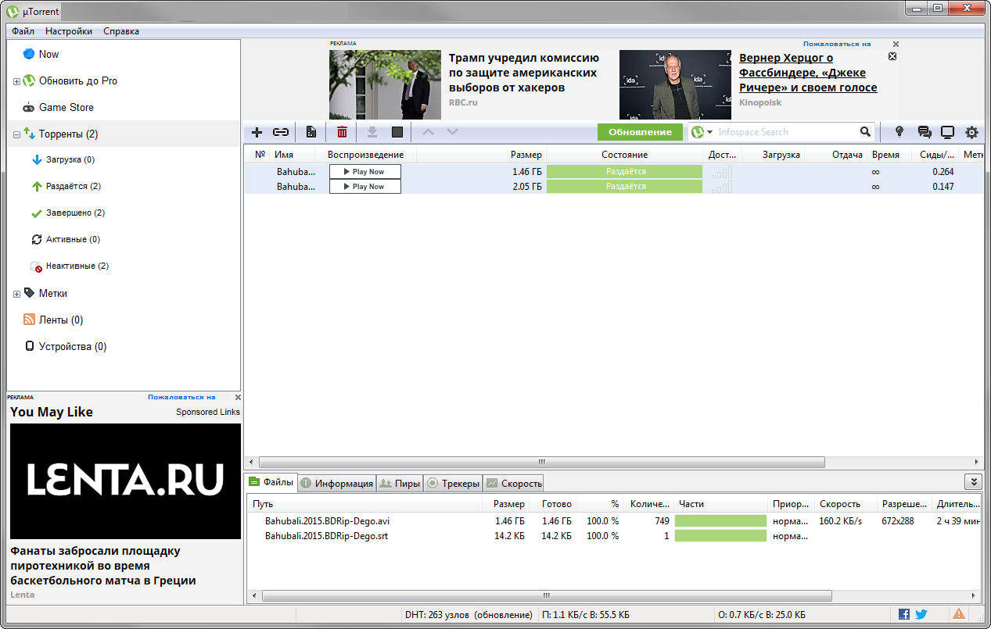Open Game Store in the sidebar
Viewport: 991px width, 629px height.
coord(66,107)
